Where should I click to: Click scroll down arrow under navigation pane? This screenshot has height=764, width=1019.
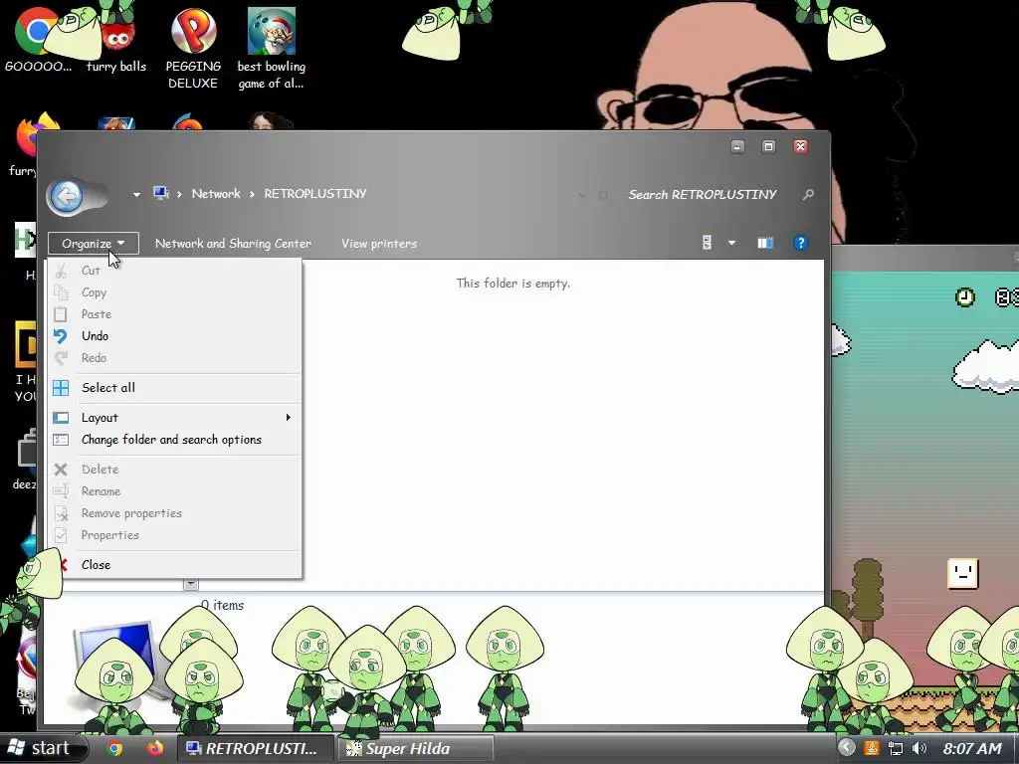pos(190,584)
